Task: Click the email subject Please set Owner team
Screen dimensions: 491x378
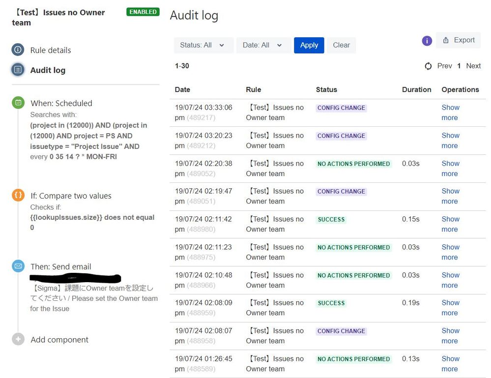Action: click(x=93, y=298)
